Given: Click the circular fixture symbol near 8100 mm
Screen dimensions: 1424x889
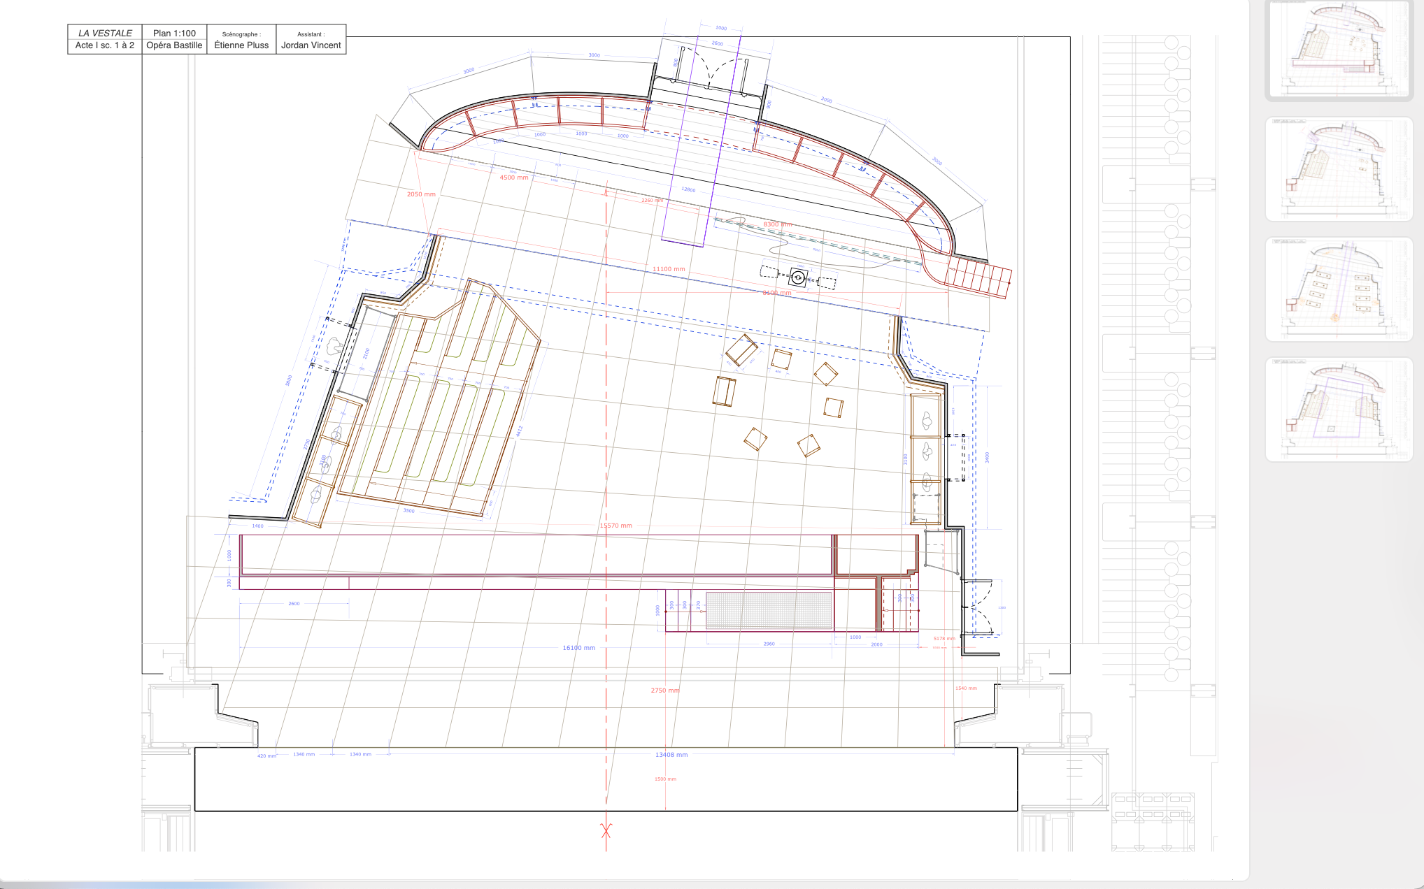Looking at the screenshot, I should click(x=798, y=277).
